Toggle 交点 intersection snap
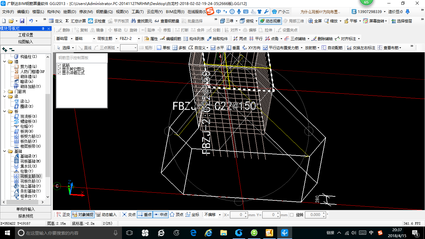 [x=129, y=215]
